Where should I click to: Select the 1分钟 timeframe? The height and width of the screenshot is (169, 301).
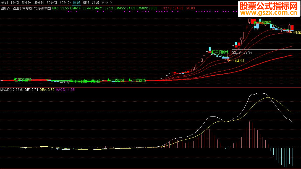pyautogui.click(x=15, y=3)
